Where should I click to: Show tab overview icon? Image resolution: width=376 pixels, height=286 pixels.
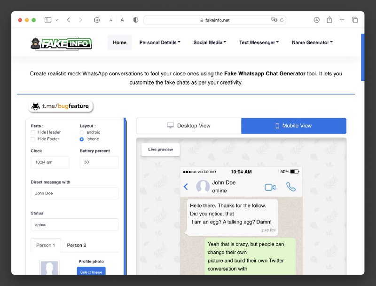coord(355,20)
